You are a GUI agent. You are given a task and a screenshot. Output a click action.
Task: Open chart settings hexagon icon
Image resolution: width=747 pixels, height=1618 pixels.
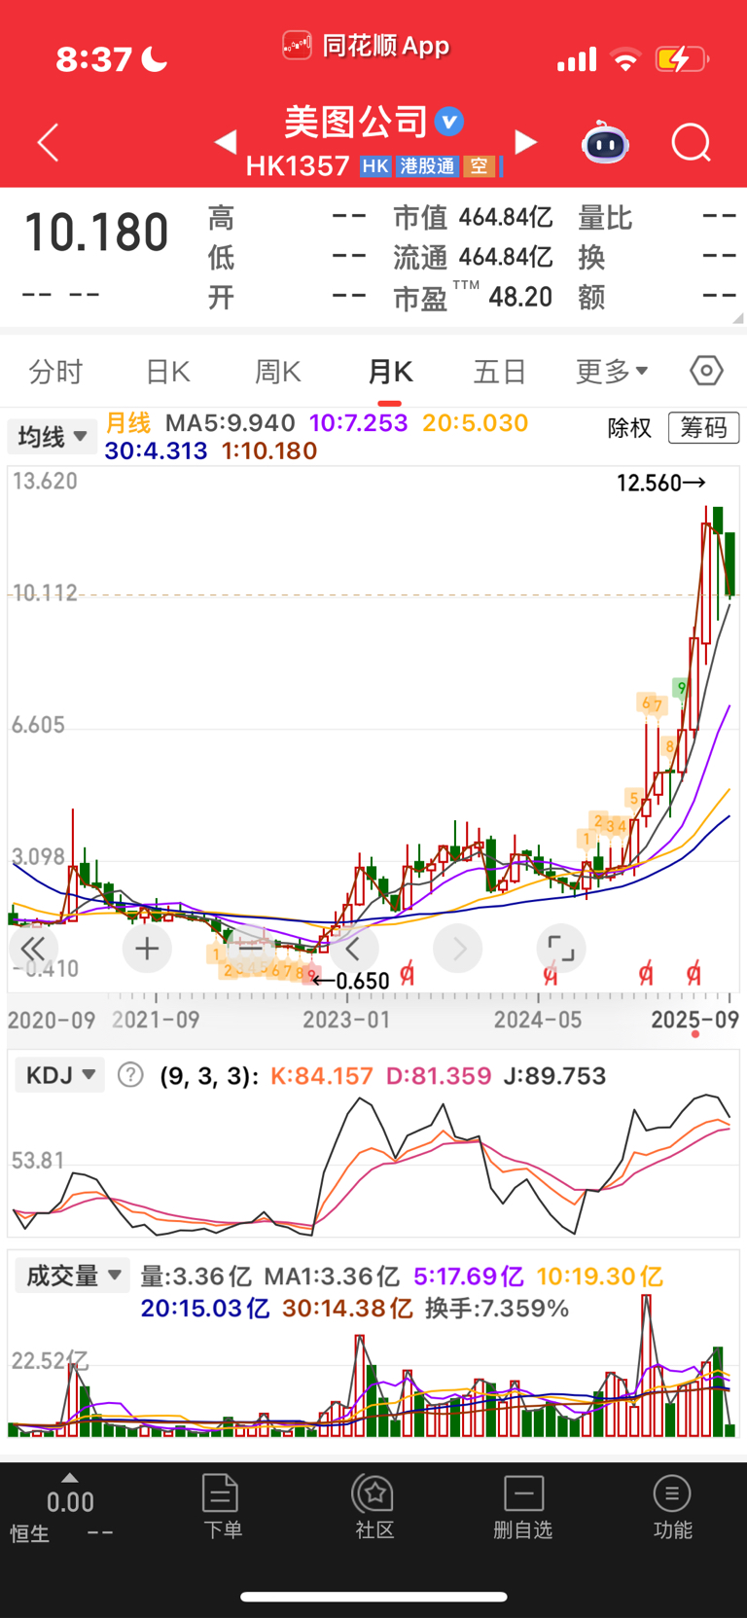click(706, 371)
